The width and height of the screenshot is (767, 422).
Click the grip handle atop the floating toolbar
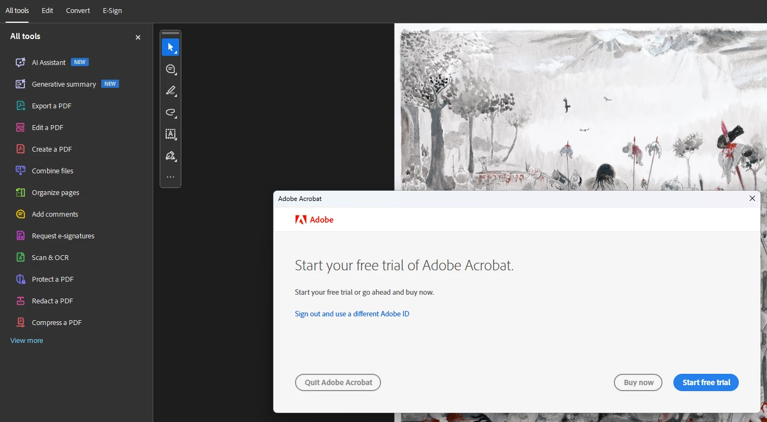(171, 33)
